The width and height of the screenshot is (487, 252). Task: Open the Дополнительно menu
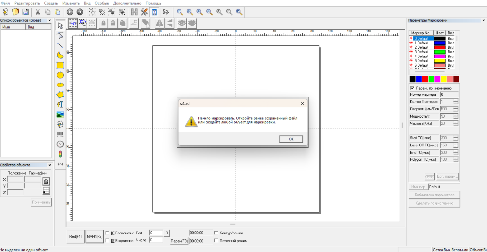pos(127,3)
